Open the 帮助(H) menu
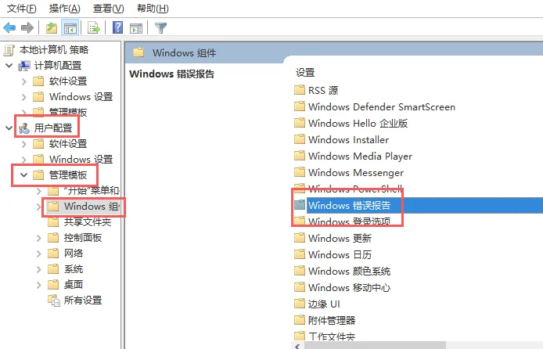Image resolution: width=543 pixels, height=349 pixels. [x=153, y=9]
